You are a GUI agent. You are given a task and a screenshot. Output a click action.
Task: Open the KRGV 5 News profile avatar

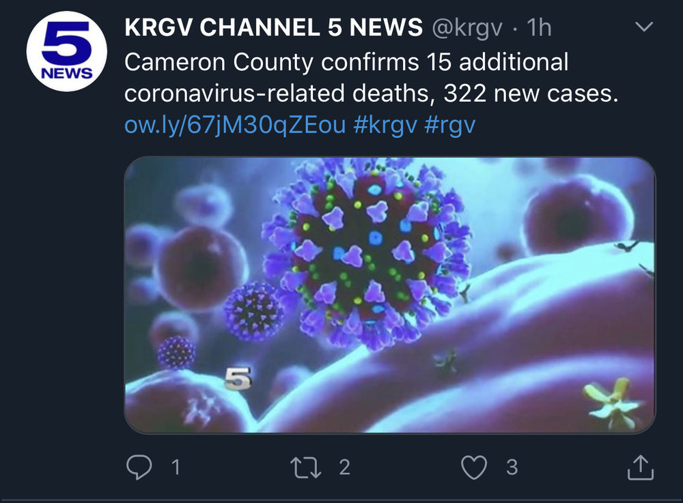(x=66, y=53)
